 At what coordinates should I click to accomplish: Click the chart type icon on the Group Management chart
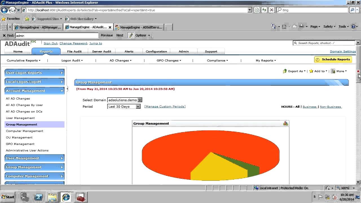[x=286, y=123]
